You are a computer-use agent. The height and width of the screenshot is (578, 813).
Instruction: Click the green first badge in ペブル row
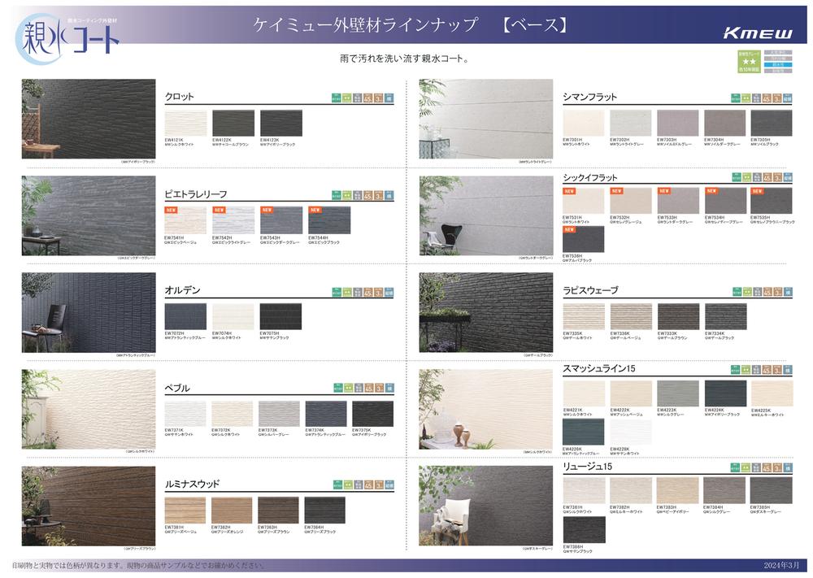click(x=337, y=388)
